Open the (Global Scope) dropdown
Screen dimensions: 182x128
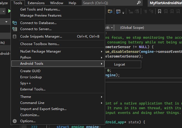click(x=148, y=28)
